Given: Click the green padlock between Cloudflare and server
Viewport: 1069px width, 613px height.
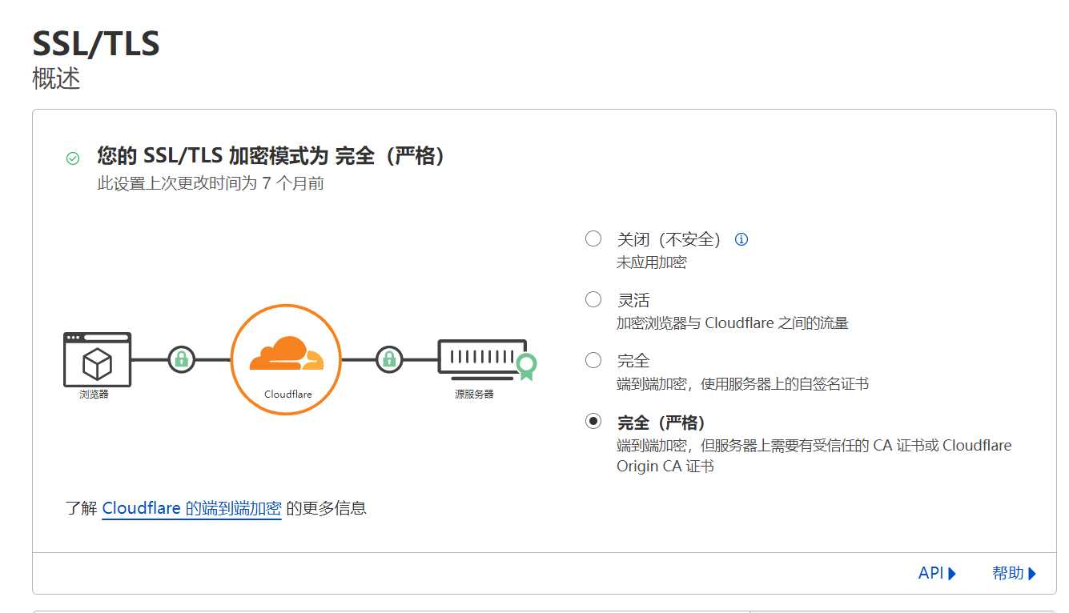Looking at the screenshot, I should point(389,359).
